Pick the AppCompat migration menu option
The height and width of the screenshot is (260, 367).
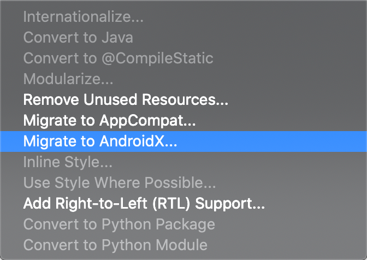[x=109, y=121]
